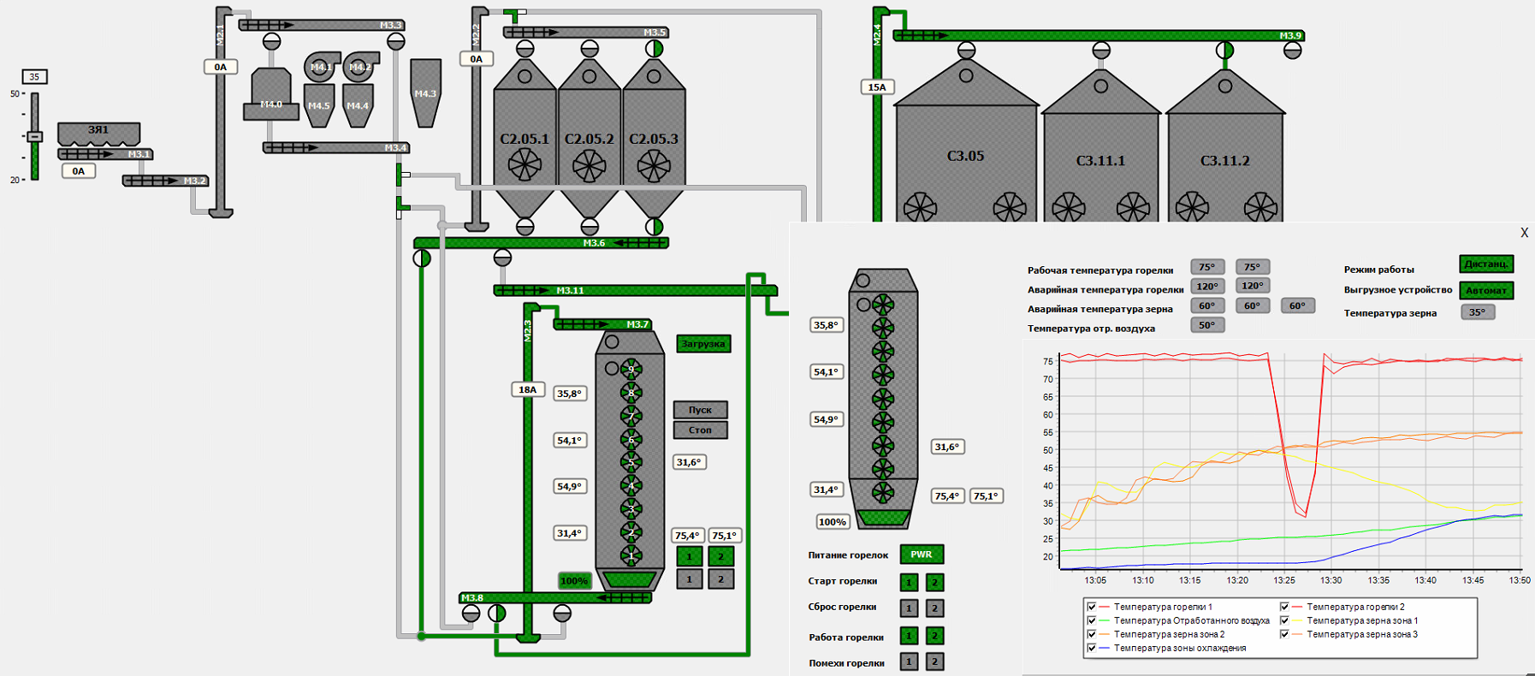Click conveyor M3.7 above the dryer
The height and width of the screenshot is (676, 1535).
click(602, 324)
